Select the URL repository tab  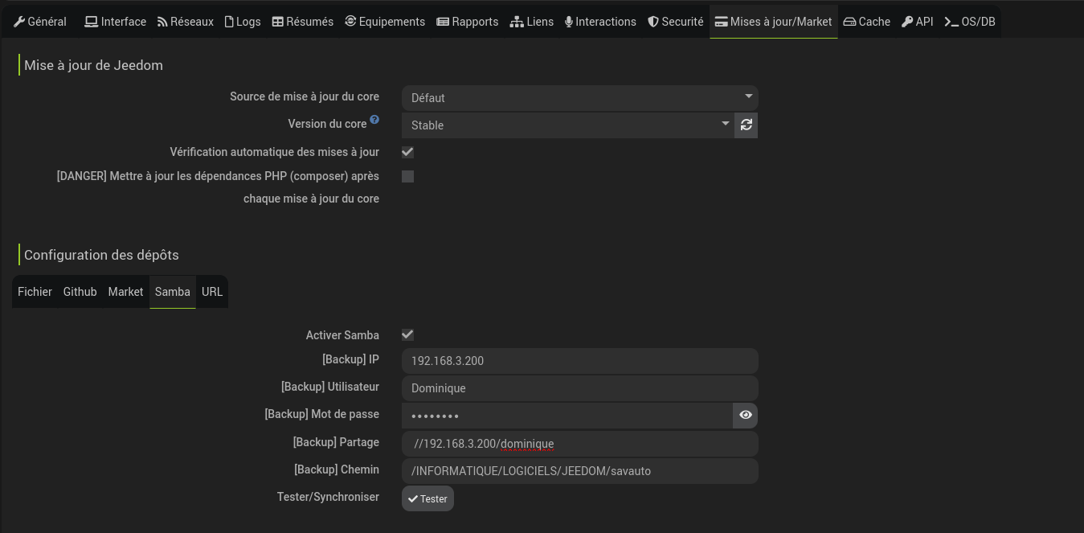(x=212, y=292)
